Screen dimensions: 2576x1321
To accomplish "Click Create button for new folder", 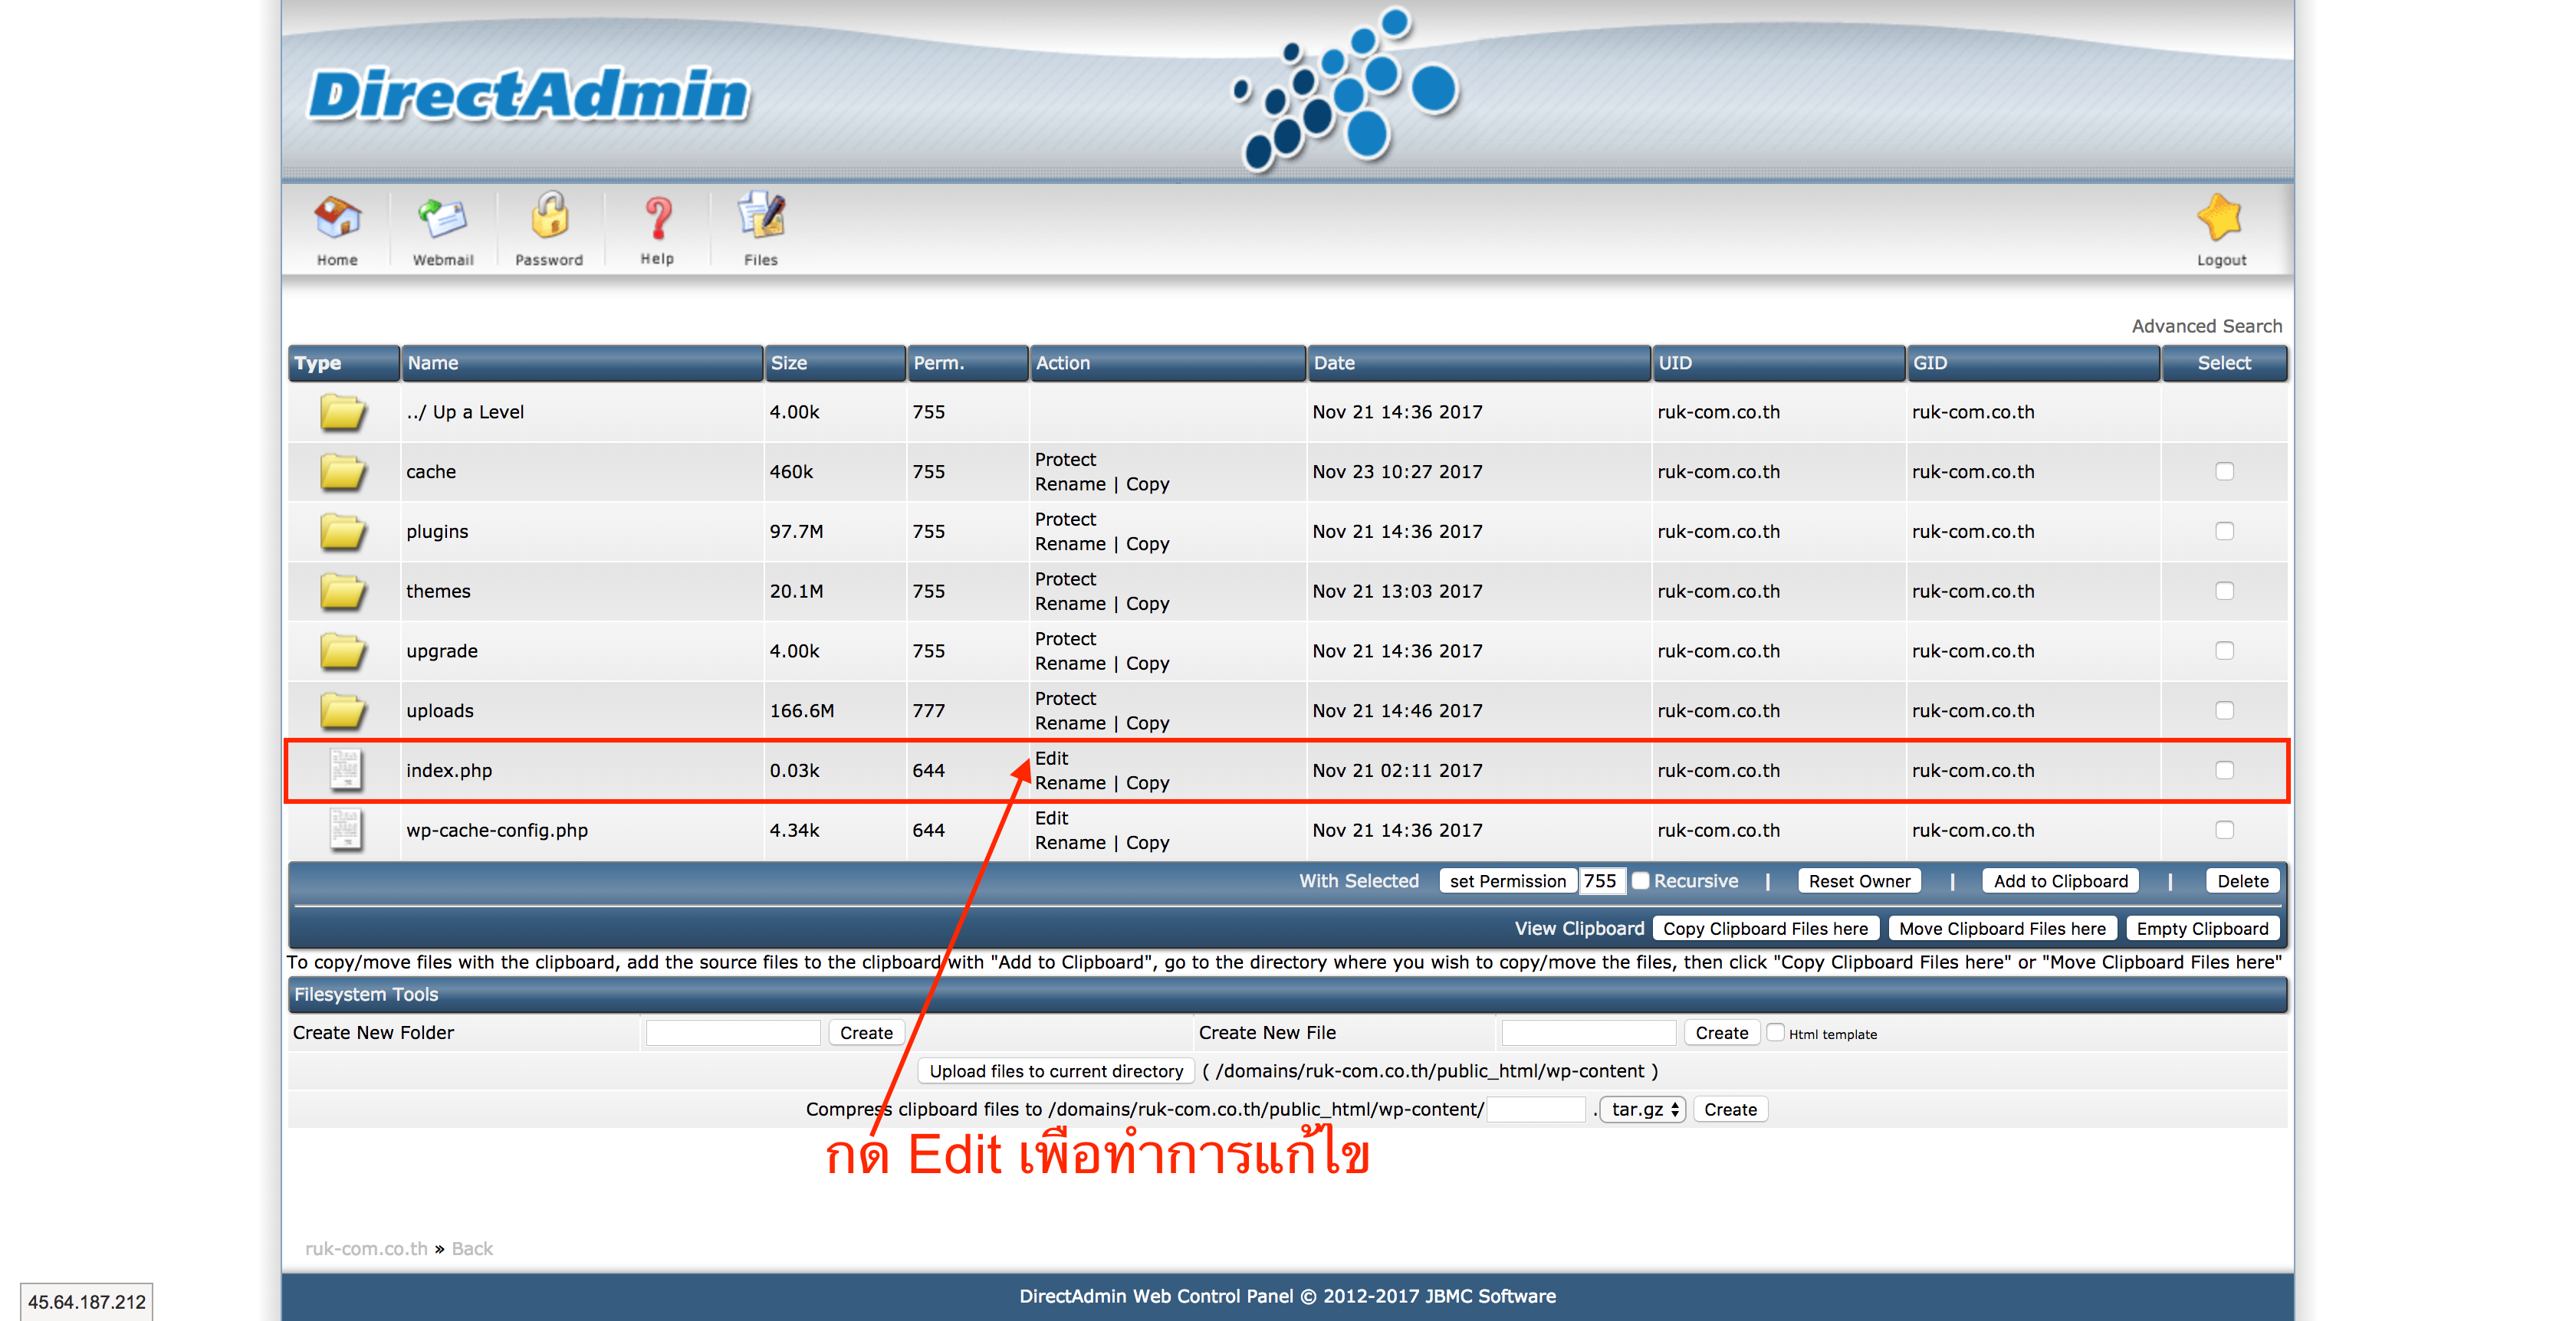I will [866, 1033].
